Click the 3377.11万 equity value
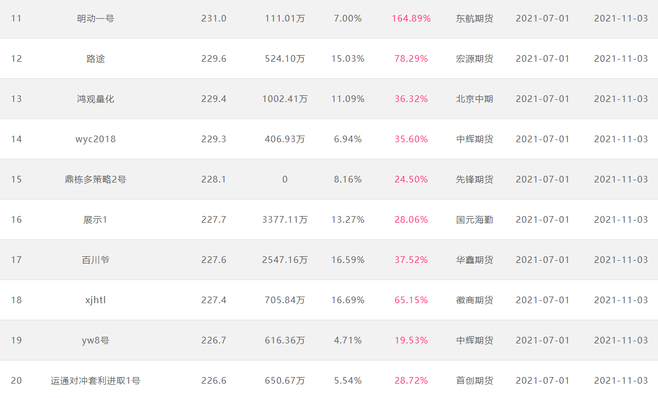Viewport: 658px width, 398px height. (x=285, y=220)
